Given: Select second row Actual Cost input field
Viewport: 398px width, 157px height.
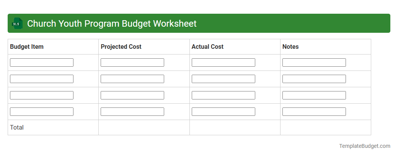Looking at the screenshot, I should (223, 79).
